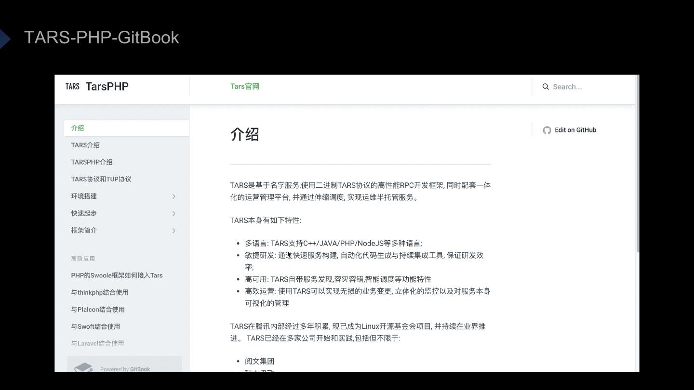Open 与thinkphp结合使用 page

click(x=99, y=292)
